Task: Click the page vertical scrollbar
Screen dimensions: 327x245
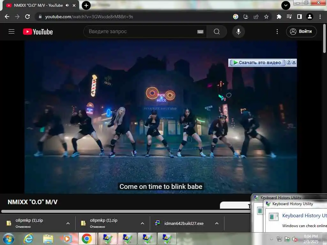Action: [x=324, y=39]
